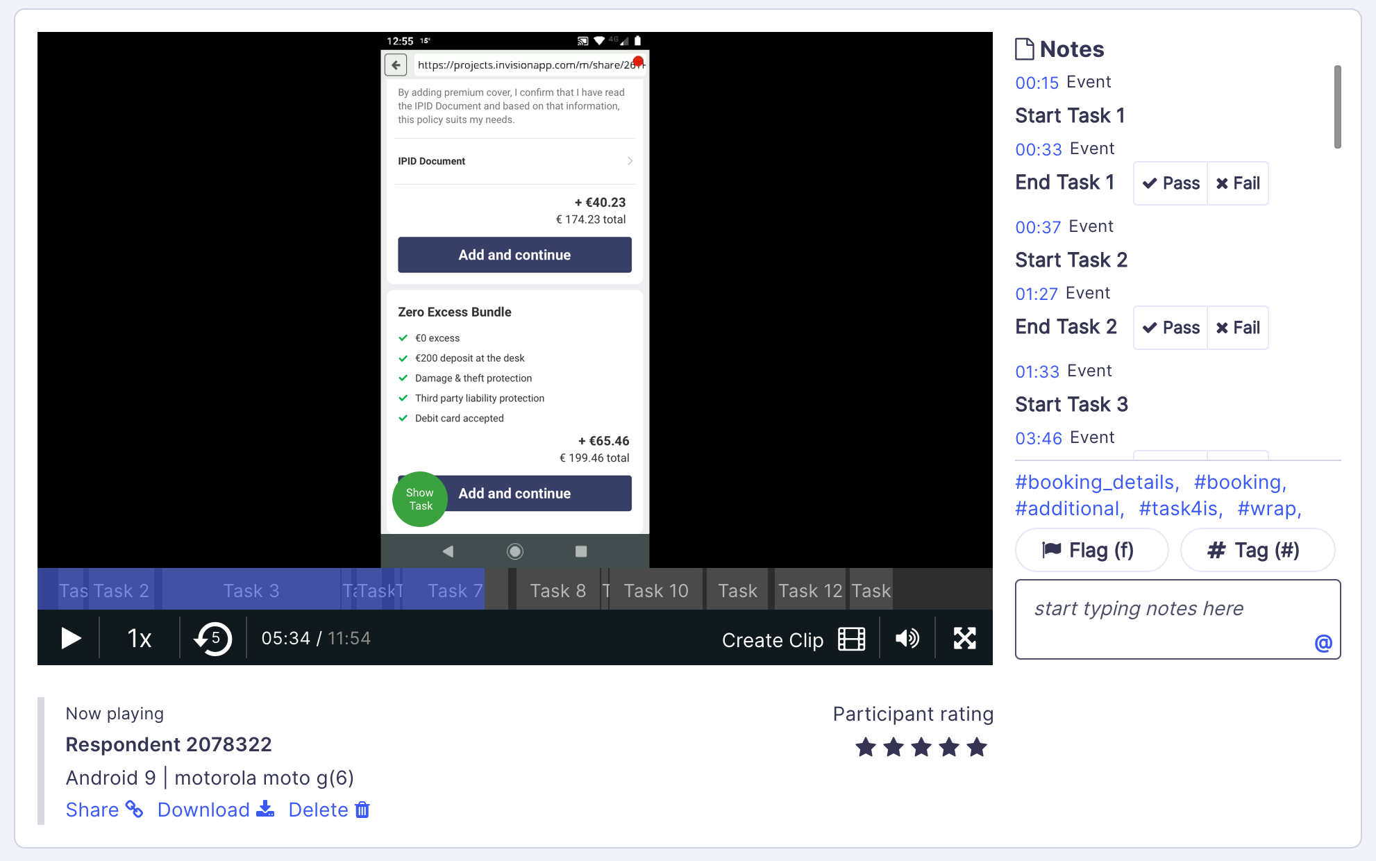Jump to Task 7 on timeline
Image resolution: width=1376 pixels, height=861 pixels.
(x=455, y=591)
